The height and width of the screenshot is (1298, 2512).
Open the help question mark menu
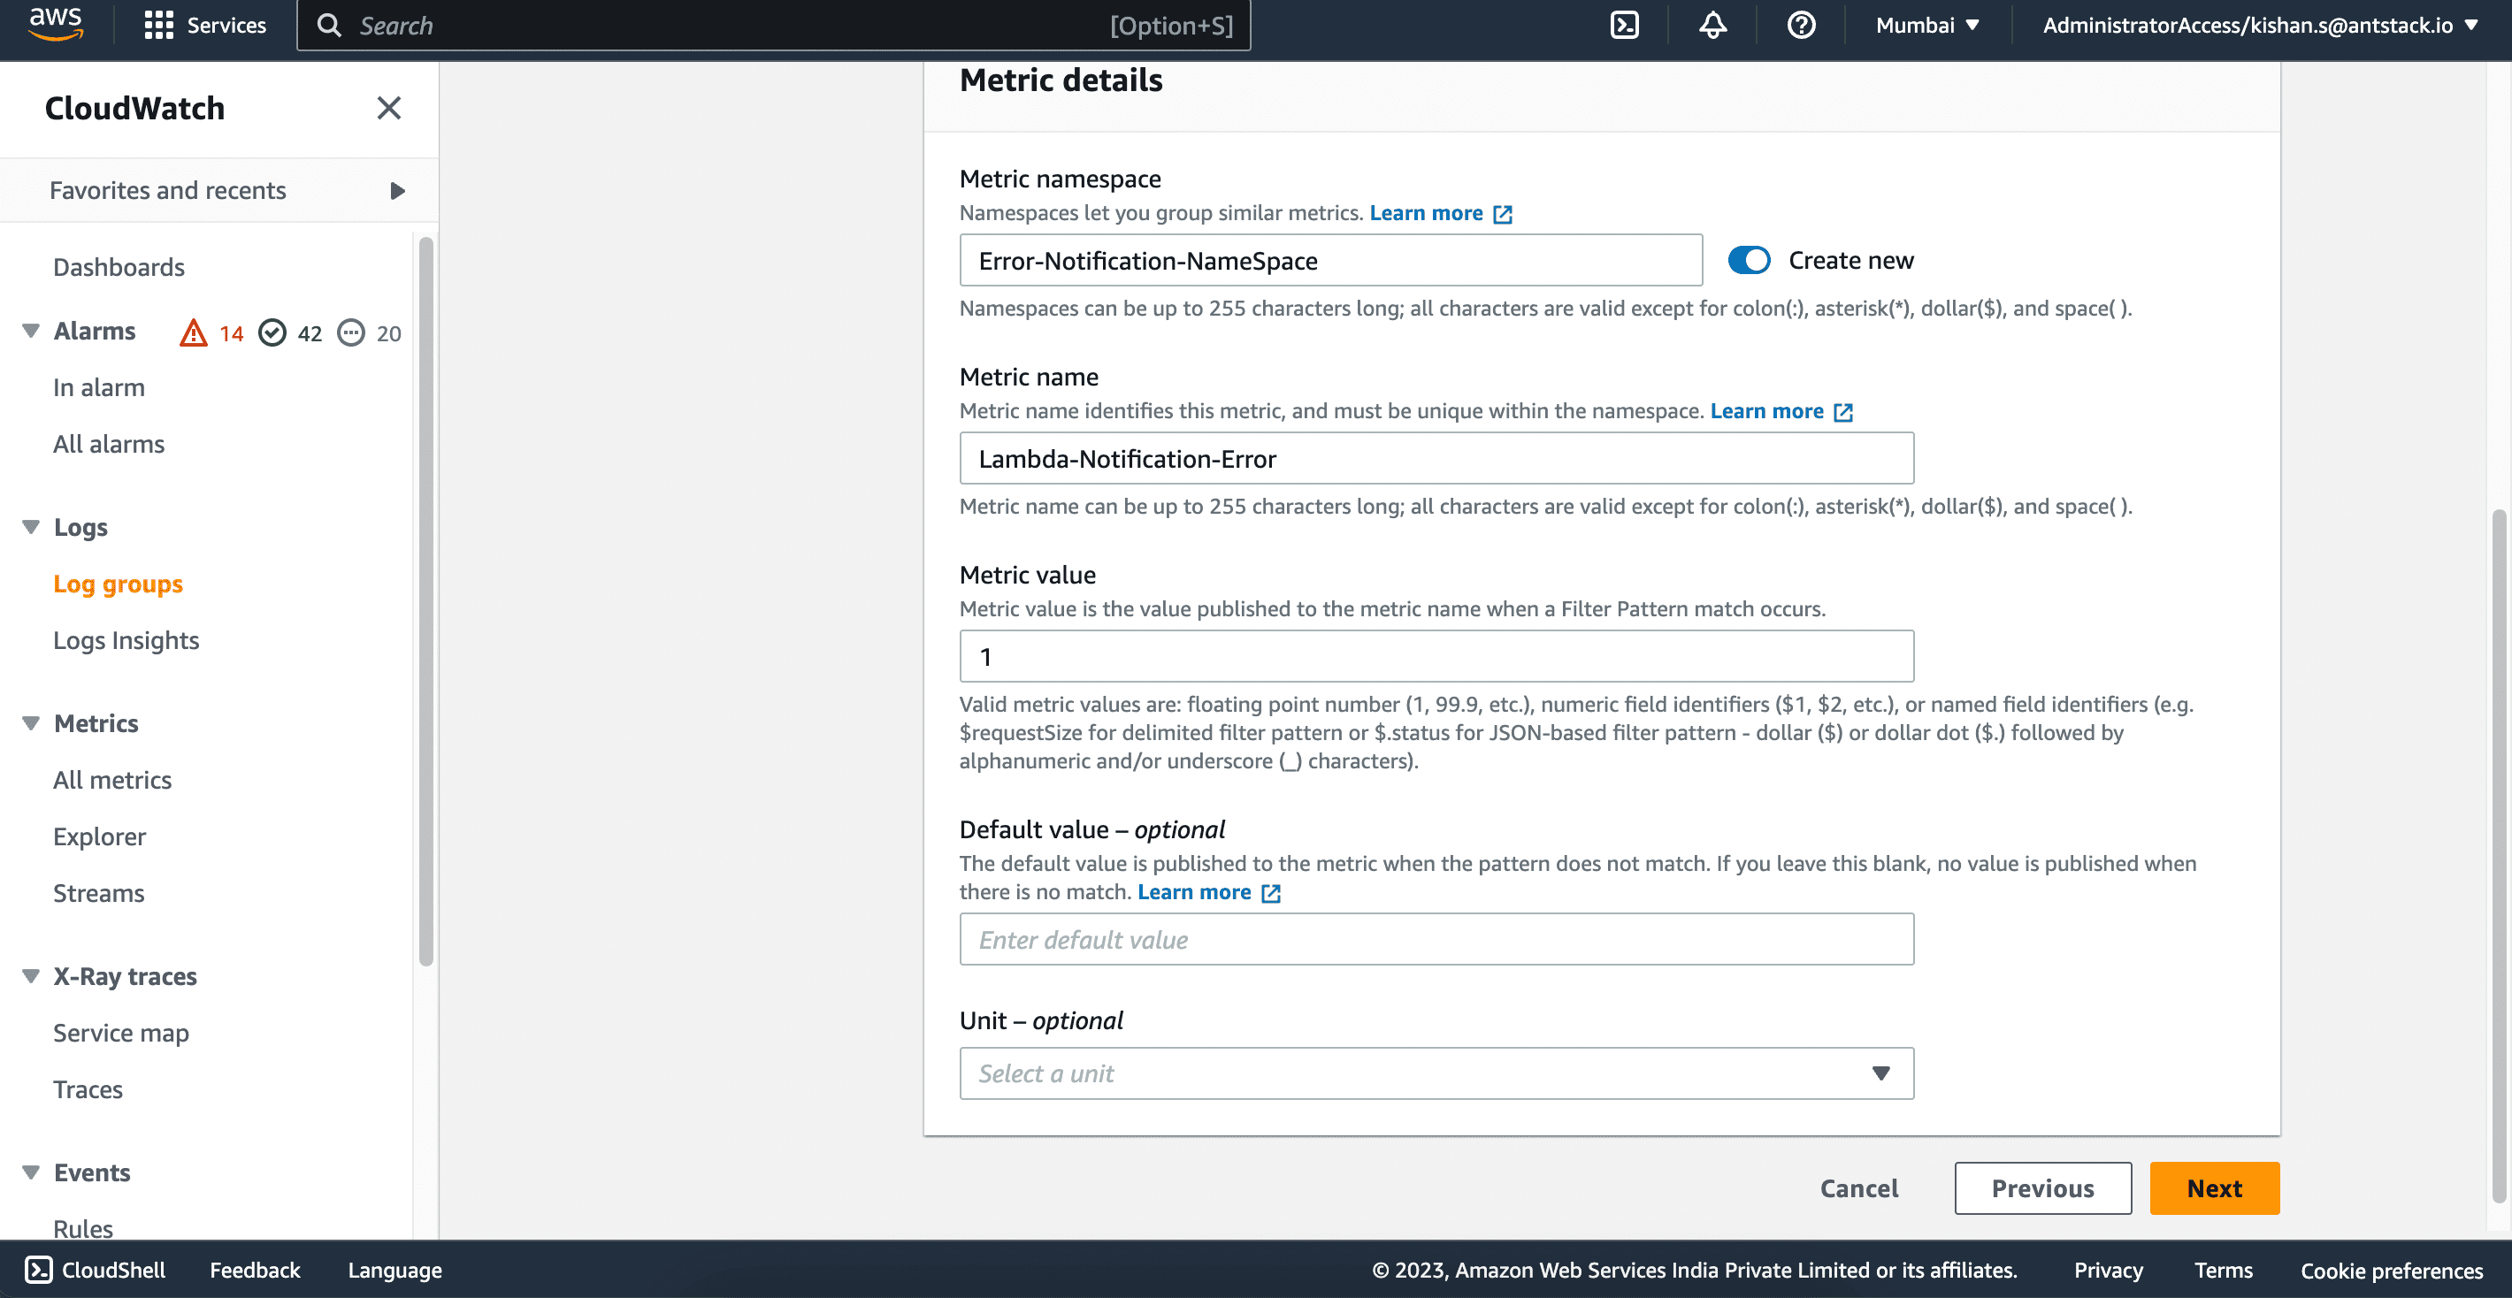(x=1801, y=26)
